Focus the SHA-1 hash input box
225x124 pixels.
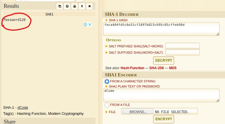(x=161, y=29)
